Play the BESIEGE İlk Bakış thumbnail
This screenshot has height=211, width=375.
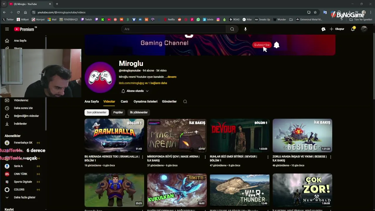coord(302,135)
